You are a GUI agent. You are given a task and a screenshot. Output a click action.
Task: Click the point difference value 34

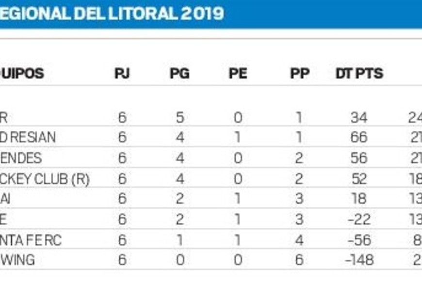pyautogui.click(x=358, y=117)
